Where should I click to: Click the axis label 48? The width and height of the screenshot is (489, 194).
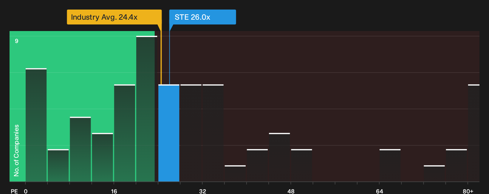pyautogui.click(x=291, y=191)
